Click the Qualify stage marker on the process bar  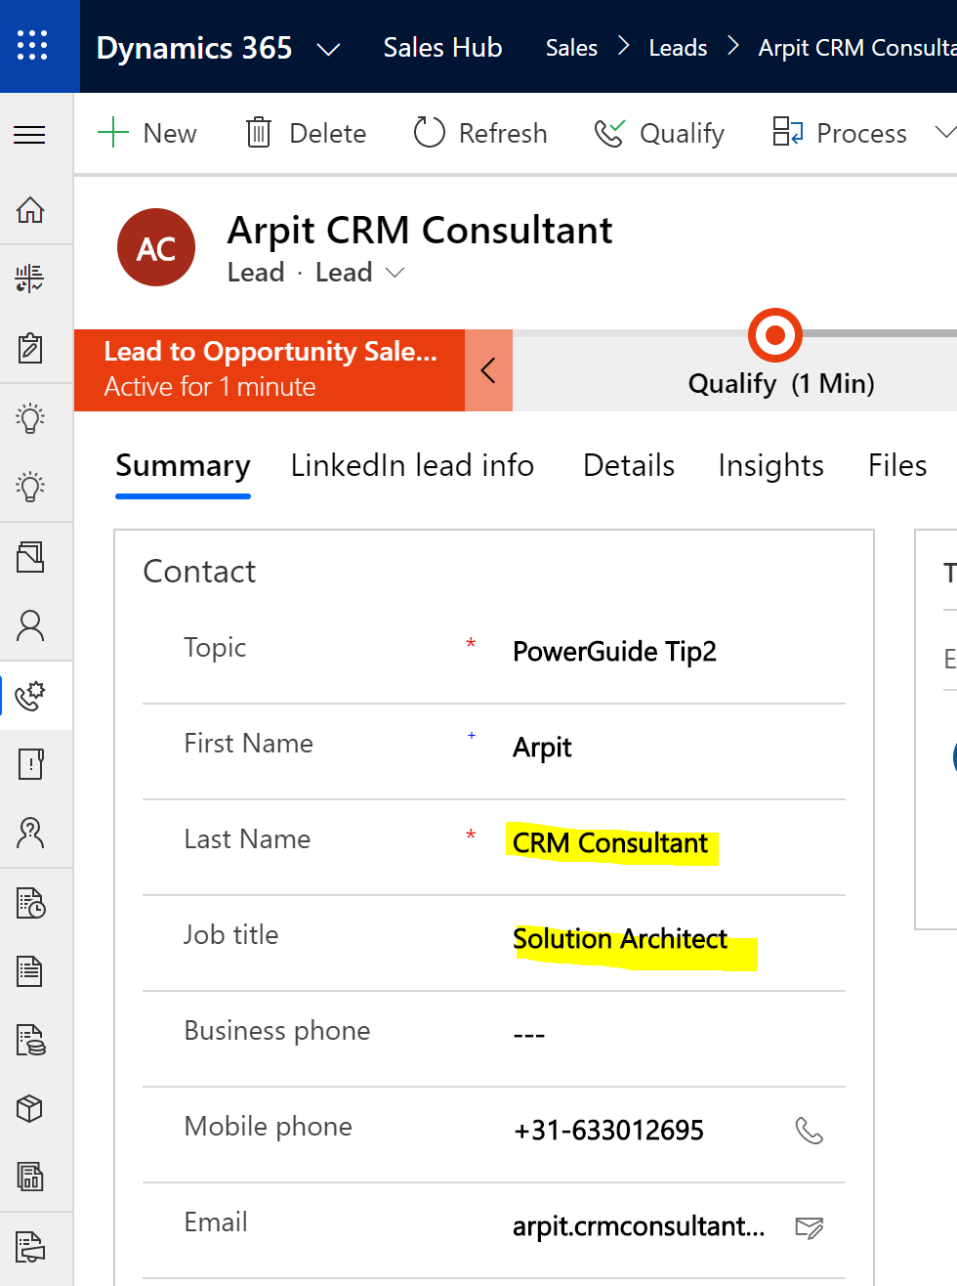tap(774, 334)
